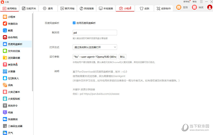Click the 运行参数 input field

95,57
